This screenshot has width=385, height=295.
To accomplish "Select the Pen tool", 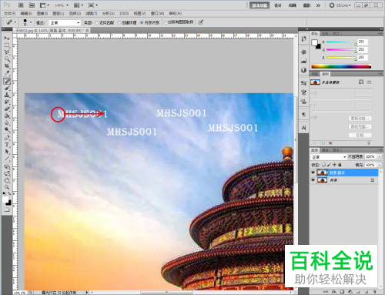I will pos(7,138).
